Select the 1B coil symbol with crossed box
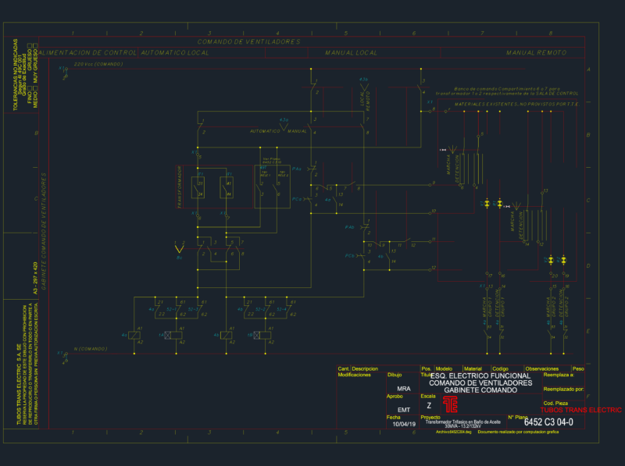The height and width of the screenshot is (466, 625). tap(262, 336)
